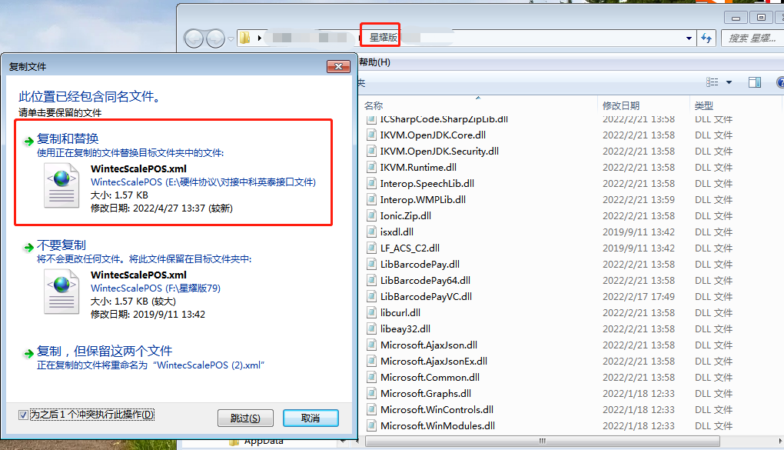Image resolution: width=784 pixels, height=450 pixels.
Task: Click the AppData folder in navigation tree
Action: pos(264,442)
